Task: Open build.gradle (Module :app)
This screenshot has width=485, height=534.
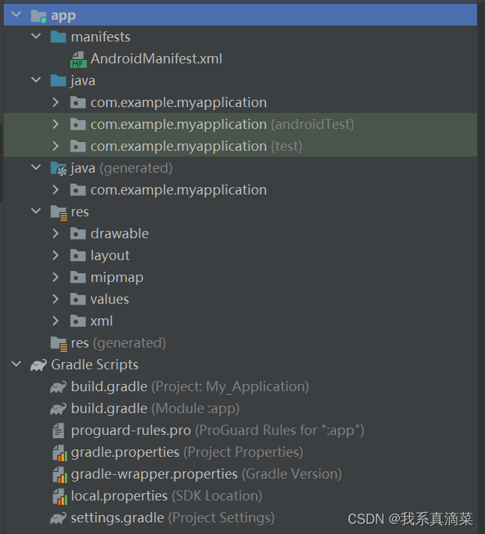Action: [155, 409]
